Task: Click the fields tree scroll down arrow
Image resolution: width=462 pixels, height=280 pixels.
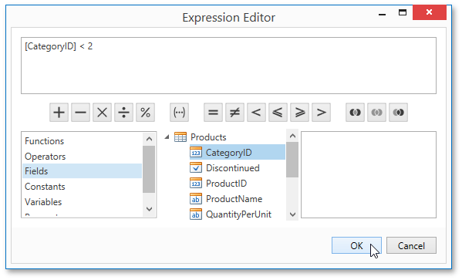Action: (292, 214)
